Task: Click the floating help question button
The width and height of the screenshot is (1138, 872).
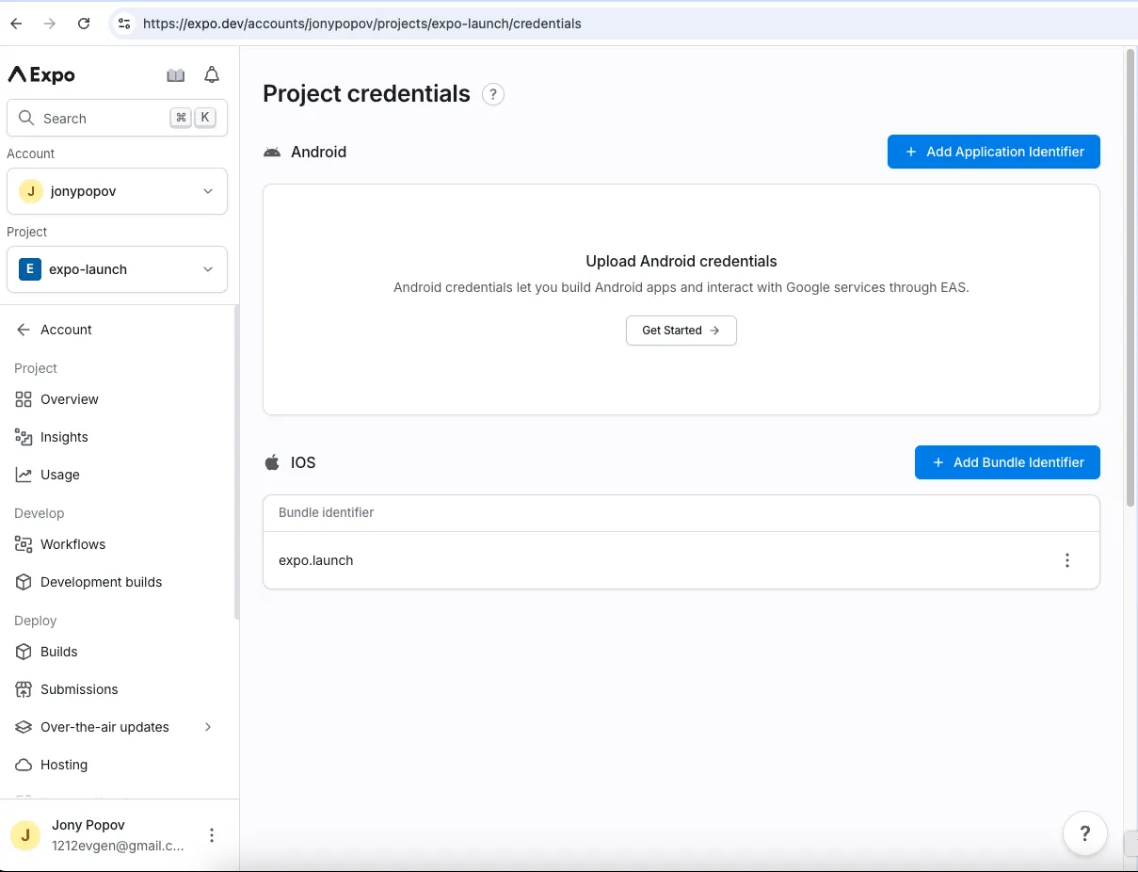Action: pos(1084,833)
